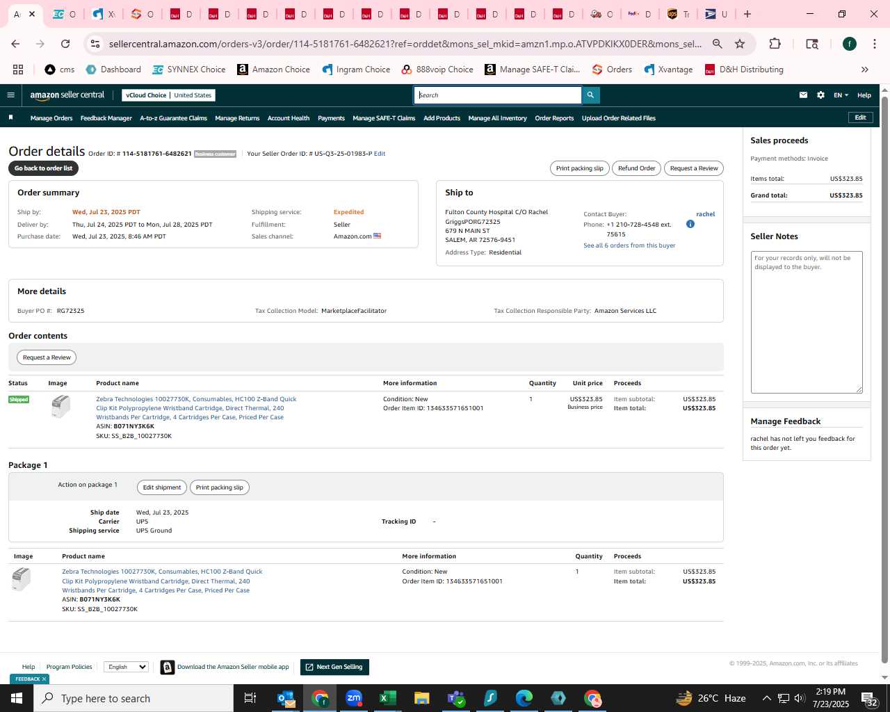Click Request a Review under Order contents
The height and width of the screenshot is (712, 890).
[x=47, y=357]
